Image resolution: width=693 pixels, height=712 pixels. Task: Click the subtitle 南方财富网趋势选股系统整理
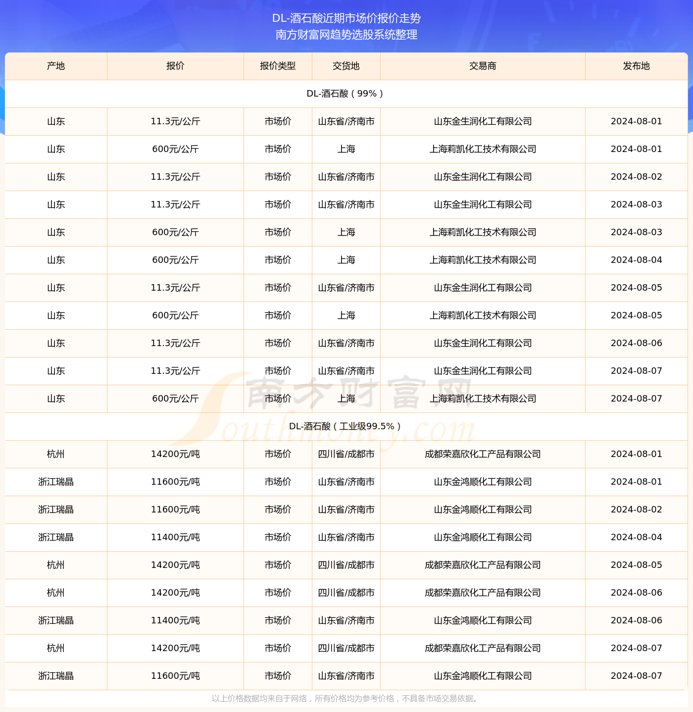coord(346,35)
